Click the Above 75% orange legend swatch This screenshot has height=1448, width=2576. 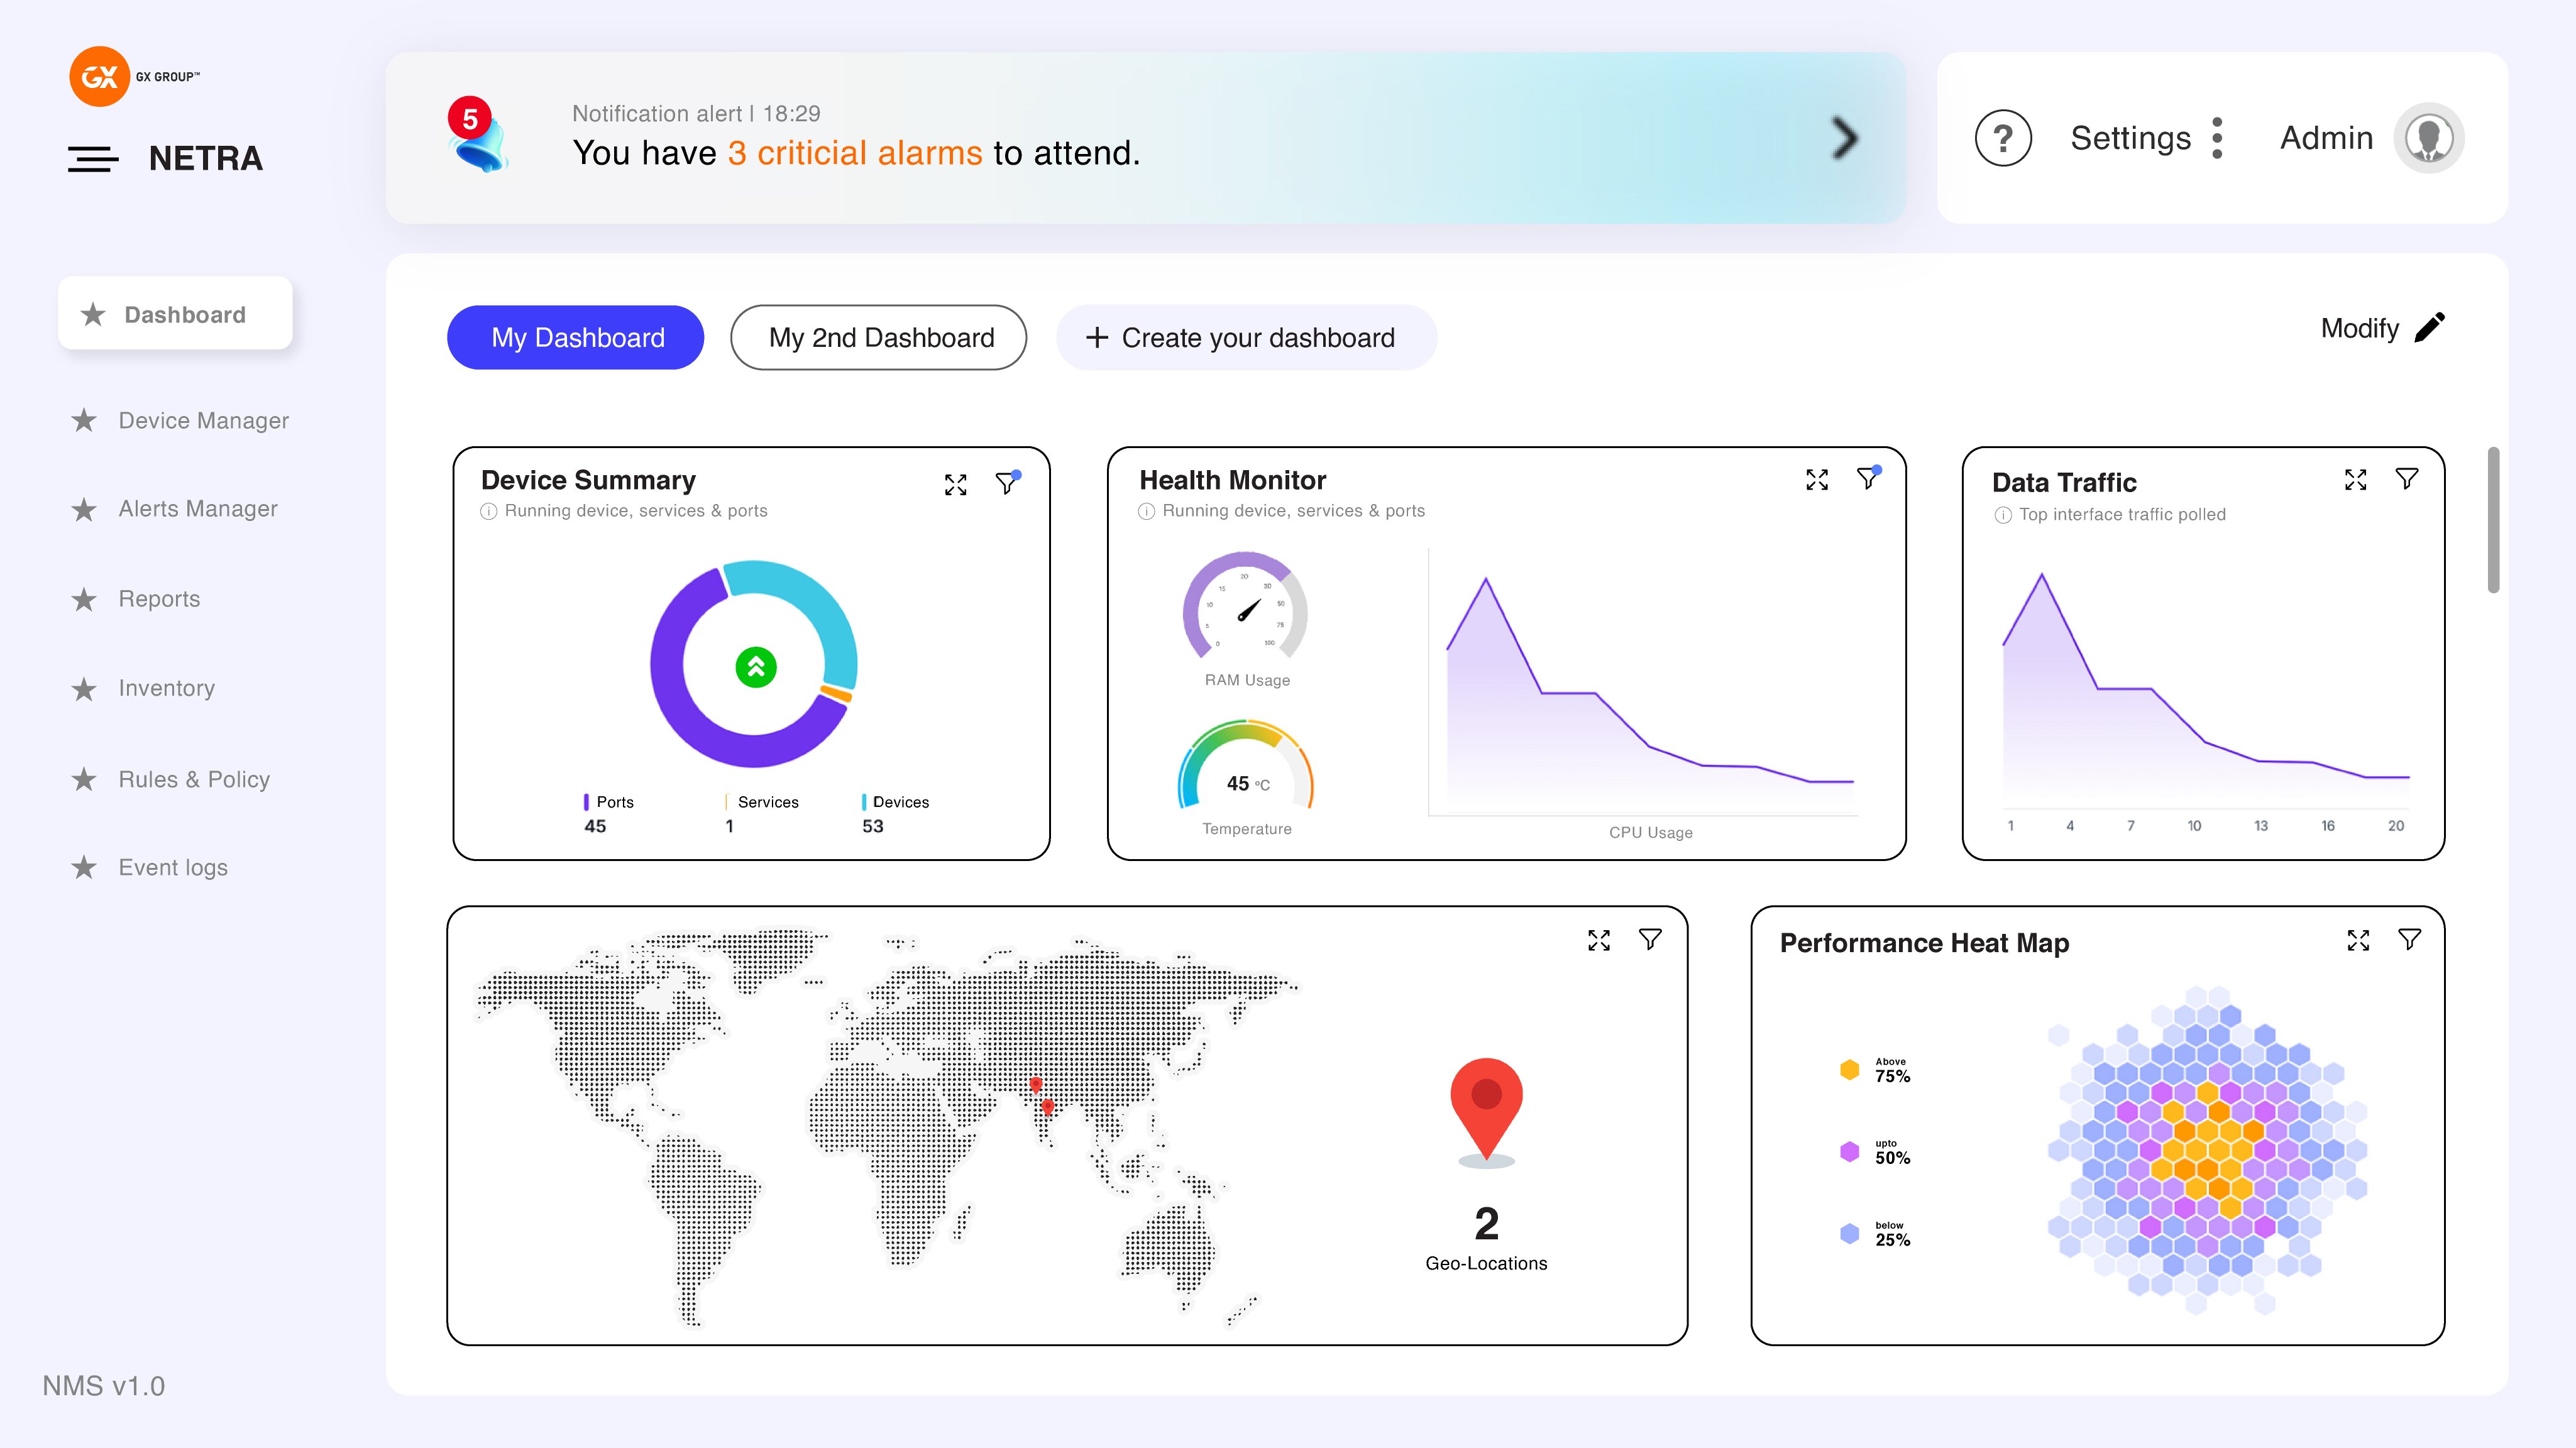click(1849, 1069)
